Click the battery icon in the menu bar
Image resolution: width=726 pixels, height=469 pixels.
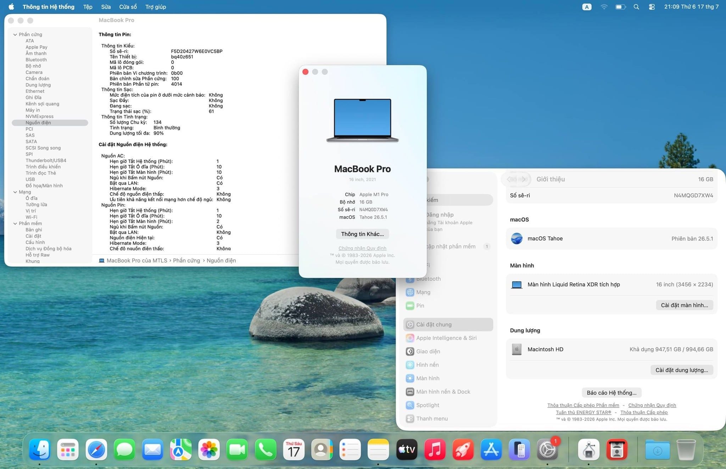click(621, 7)
